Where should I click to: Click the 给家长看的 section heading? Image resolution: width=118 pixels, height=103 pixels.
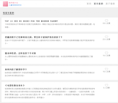tap(8, 13)
